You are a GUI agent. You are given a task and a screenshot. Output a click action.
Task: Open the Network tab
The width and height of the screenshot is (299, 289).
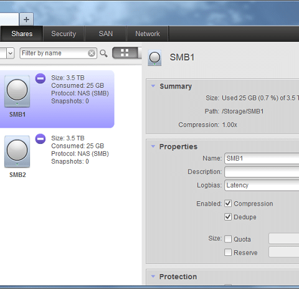148,34
